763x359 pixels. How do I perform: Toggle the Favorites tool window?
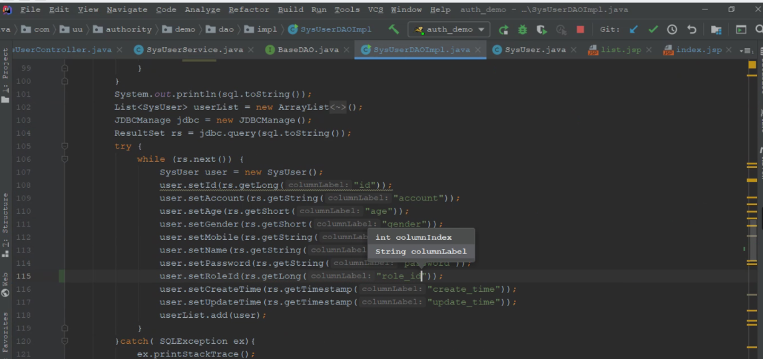pos(5,333)
